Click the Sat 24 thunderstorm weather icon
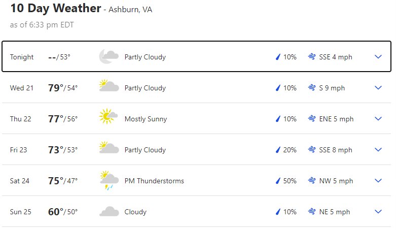Screen dimensions: 396x230 click(109, 180)
